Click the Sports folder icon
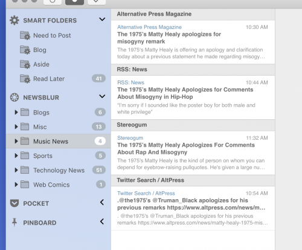 click(25, 156)
